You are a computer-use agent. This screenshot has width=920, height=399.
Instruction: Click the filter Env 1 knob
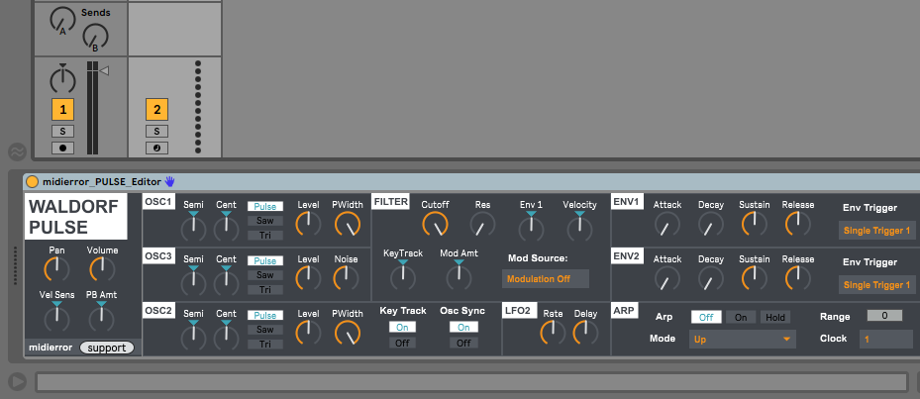(x=531, y=227)
